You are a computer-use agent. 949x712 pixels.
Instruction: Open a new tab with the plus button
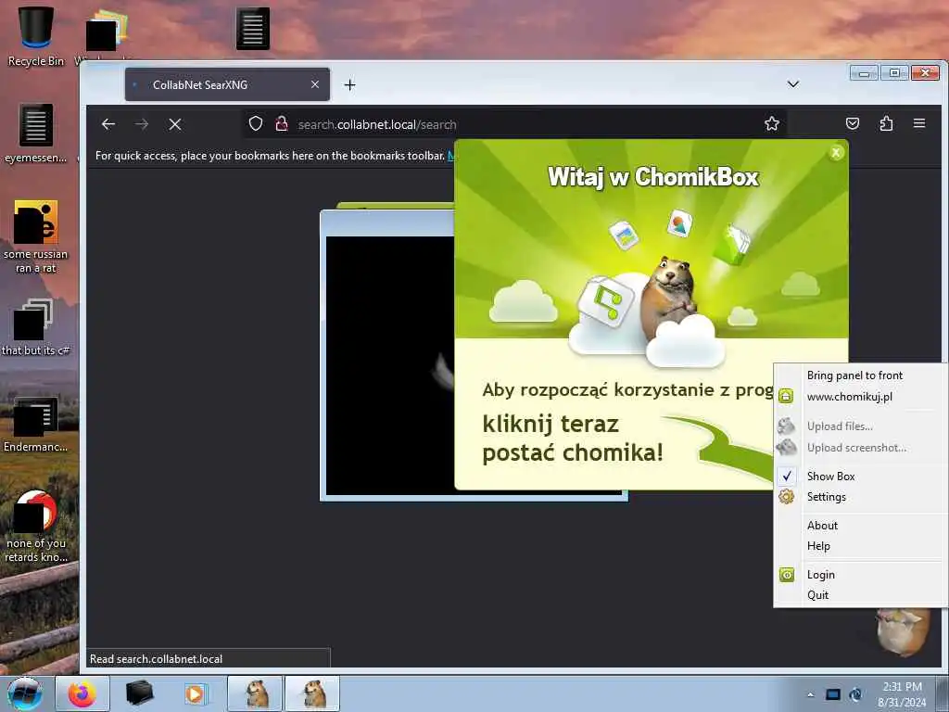point(349,84)
